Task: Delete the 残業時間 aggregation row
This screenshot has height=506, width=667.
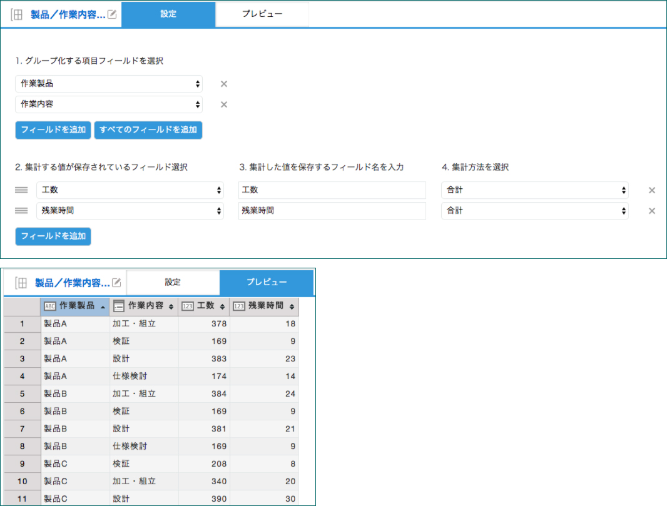Action: coord(652,211)
